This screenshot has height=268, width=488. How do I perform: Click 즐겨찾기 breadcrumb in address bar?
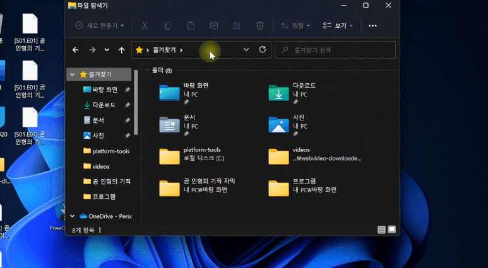(x=164, y=50)
